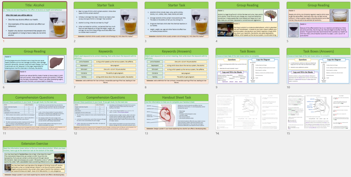Select Starter Task slide numbered 2
351x177 pixels.
106,20
